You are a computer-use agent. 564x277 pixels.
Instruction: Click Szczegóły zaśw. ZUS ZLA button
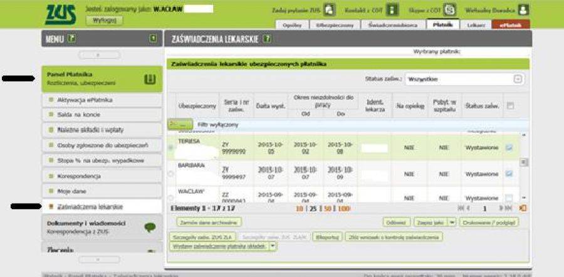[204, 237]
